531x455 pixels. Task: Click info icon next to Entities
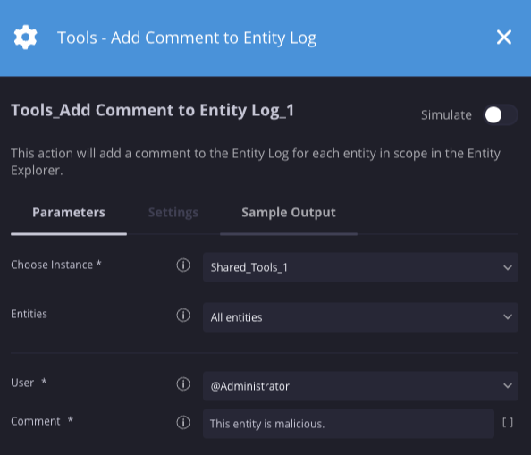(x=183, y=316)
